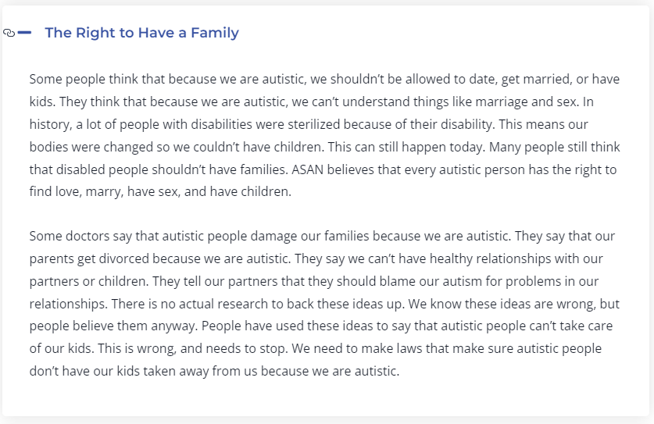Click the chain link anchor icon

(x=9, y=33)
